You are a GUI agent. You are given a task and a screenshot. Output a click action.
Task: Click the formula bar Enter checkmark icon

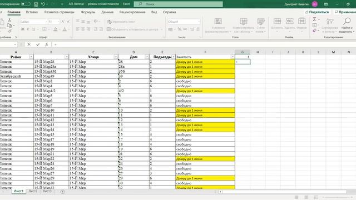(x=38, y=44)
